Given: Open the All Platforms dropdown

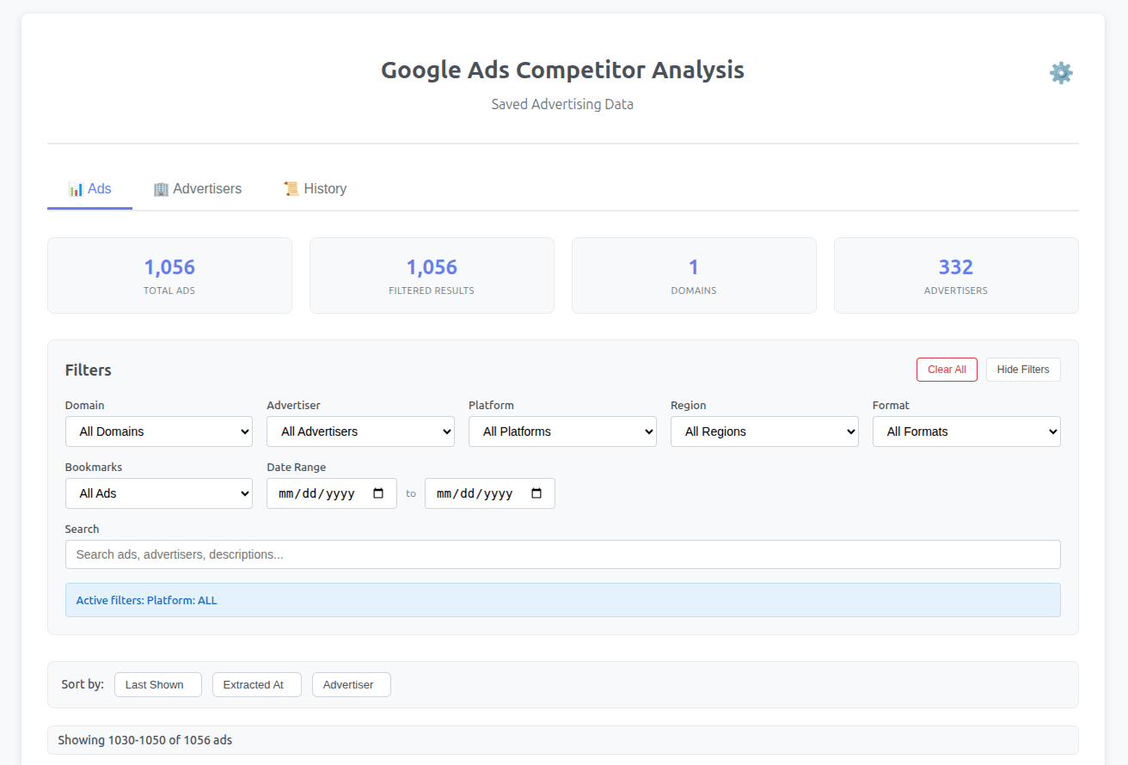Looking at the screenshot, I should [x=562, y=431].
